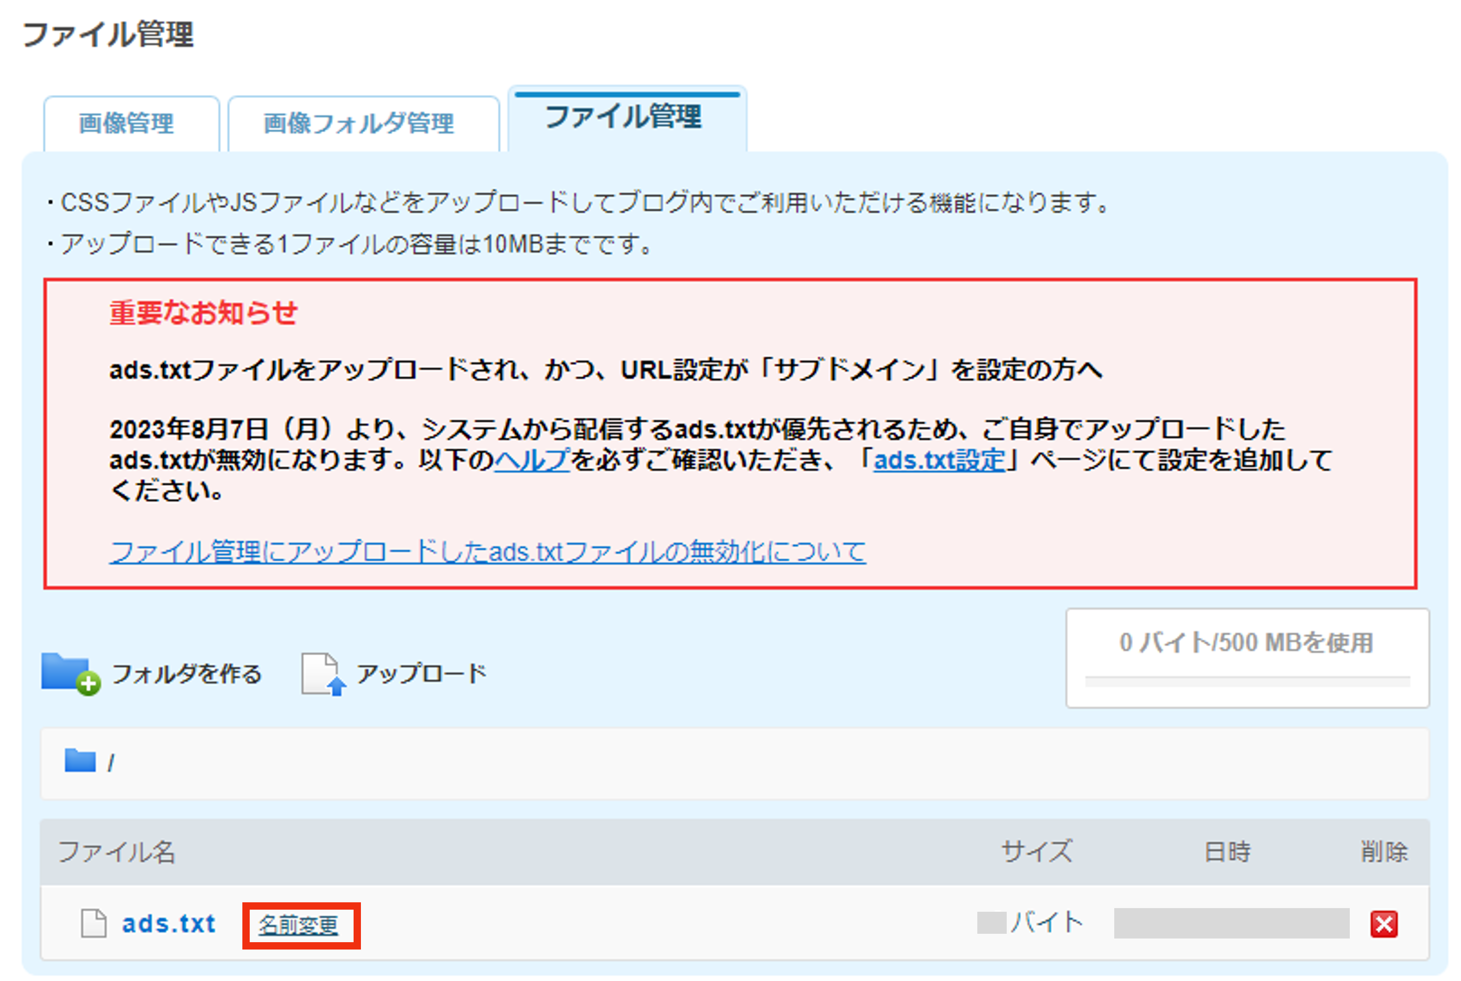Click the root path slash text
The width and height of the screenshot is (1461, 981).
click(x=111, y=762)
